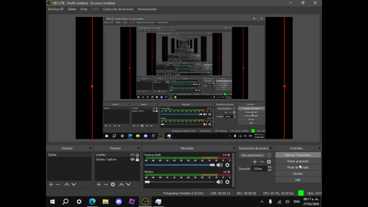Add a new source in Fuentes panel
368x207 pixels.
pyautogui.click(x=99, y=184)
